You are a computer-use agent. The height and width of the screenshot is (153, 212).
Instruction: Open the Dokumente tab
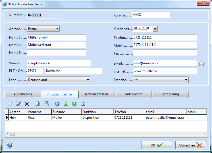tap(134, 94)
